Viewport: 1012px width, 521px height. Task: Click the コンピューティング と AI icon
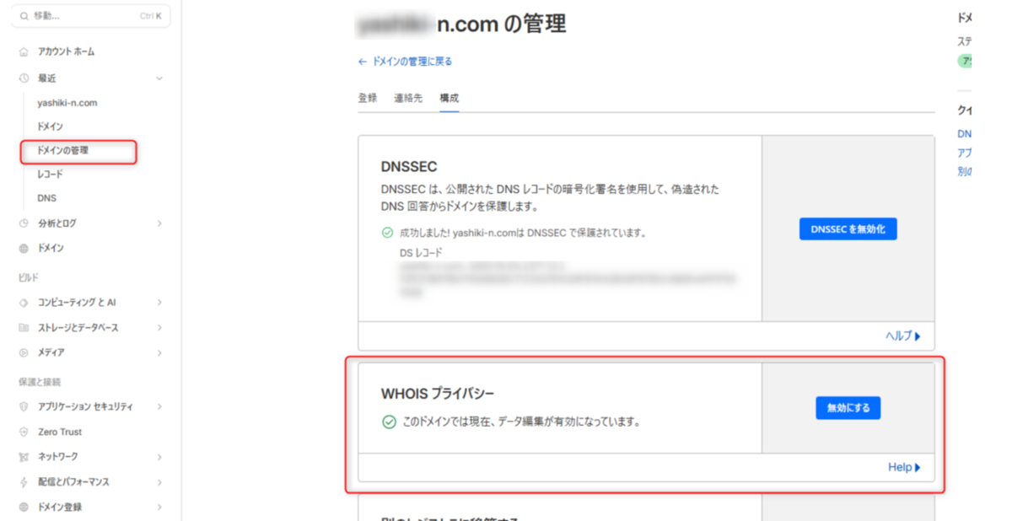(24, 303)
